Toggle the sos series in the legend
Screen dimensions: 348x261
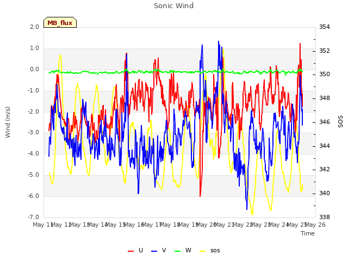point(210,250)
